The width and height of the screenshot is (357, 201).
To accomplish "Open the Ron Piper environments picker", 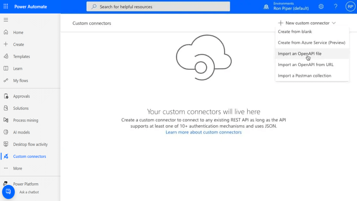I will tap(291, 8).
